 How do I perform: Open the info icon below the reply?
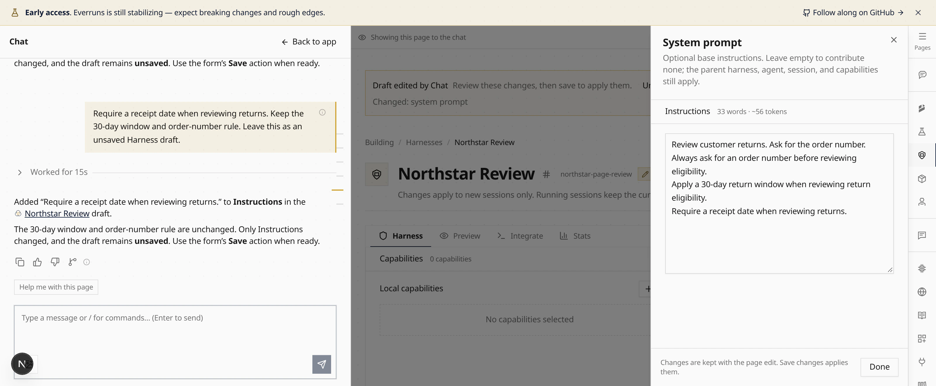coord(87,262)
